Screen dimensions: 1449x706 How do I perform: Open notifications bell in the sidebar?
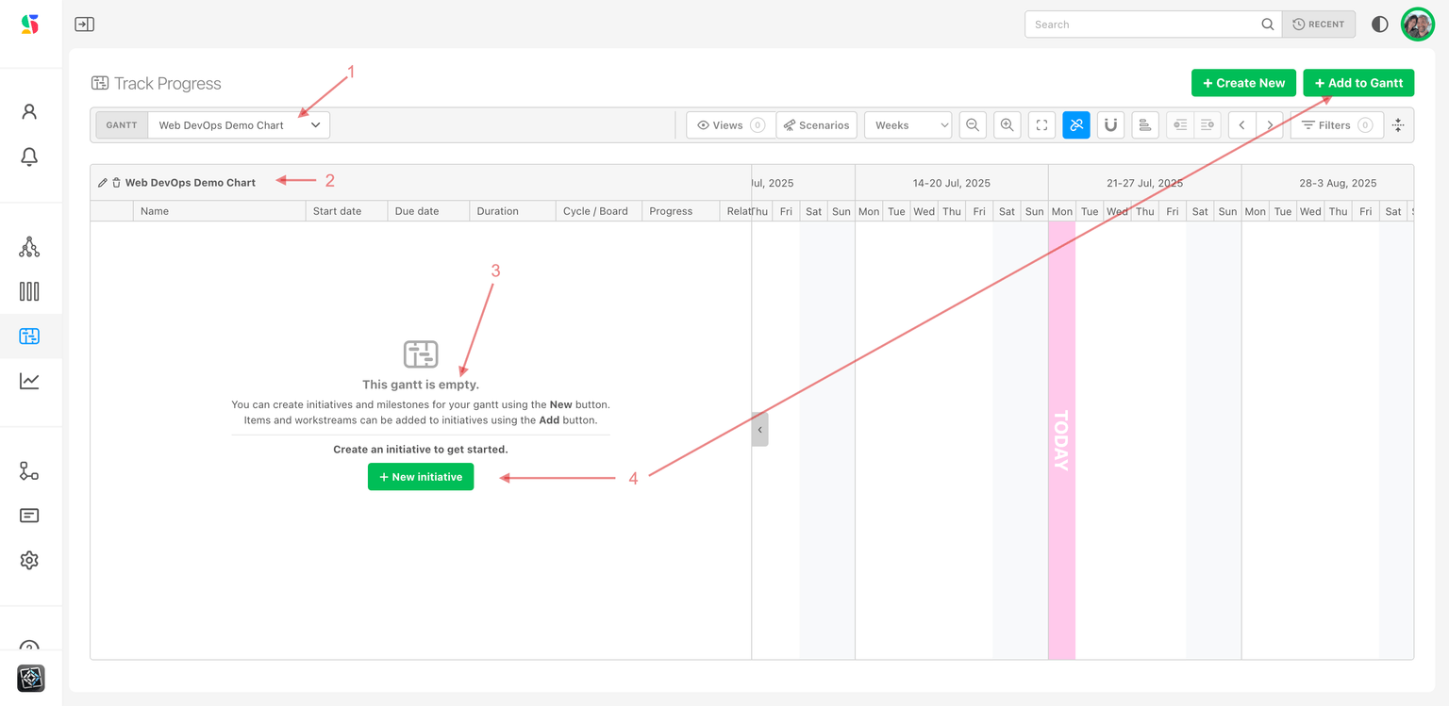[29, 156]
